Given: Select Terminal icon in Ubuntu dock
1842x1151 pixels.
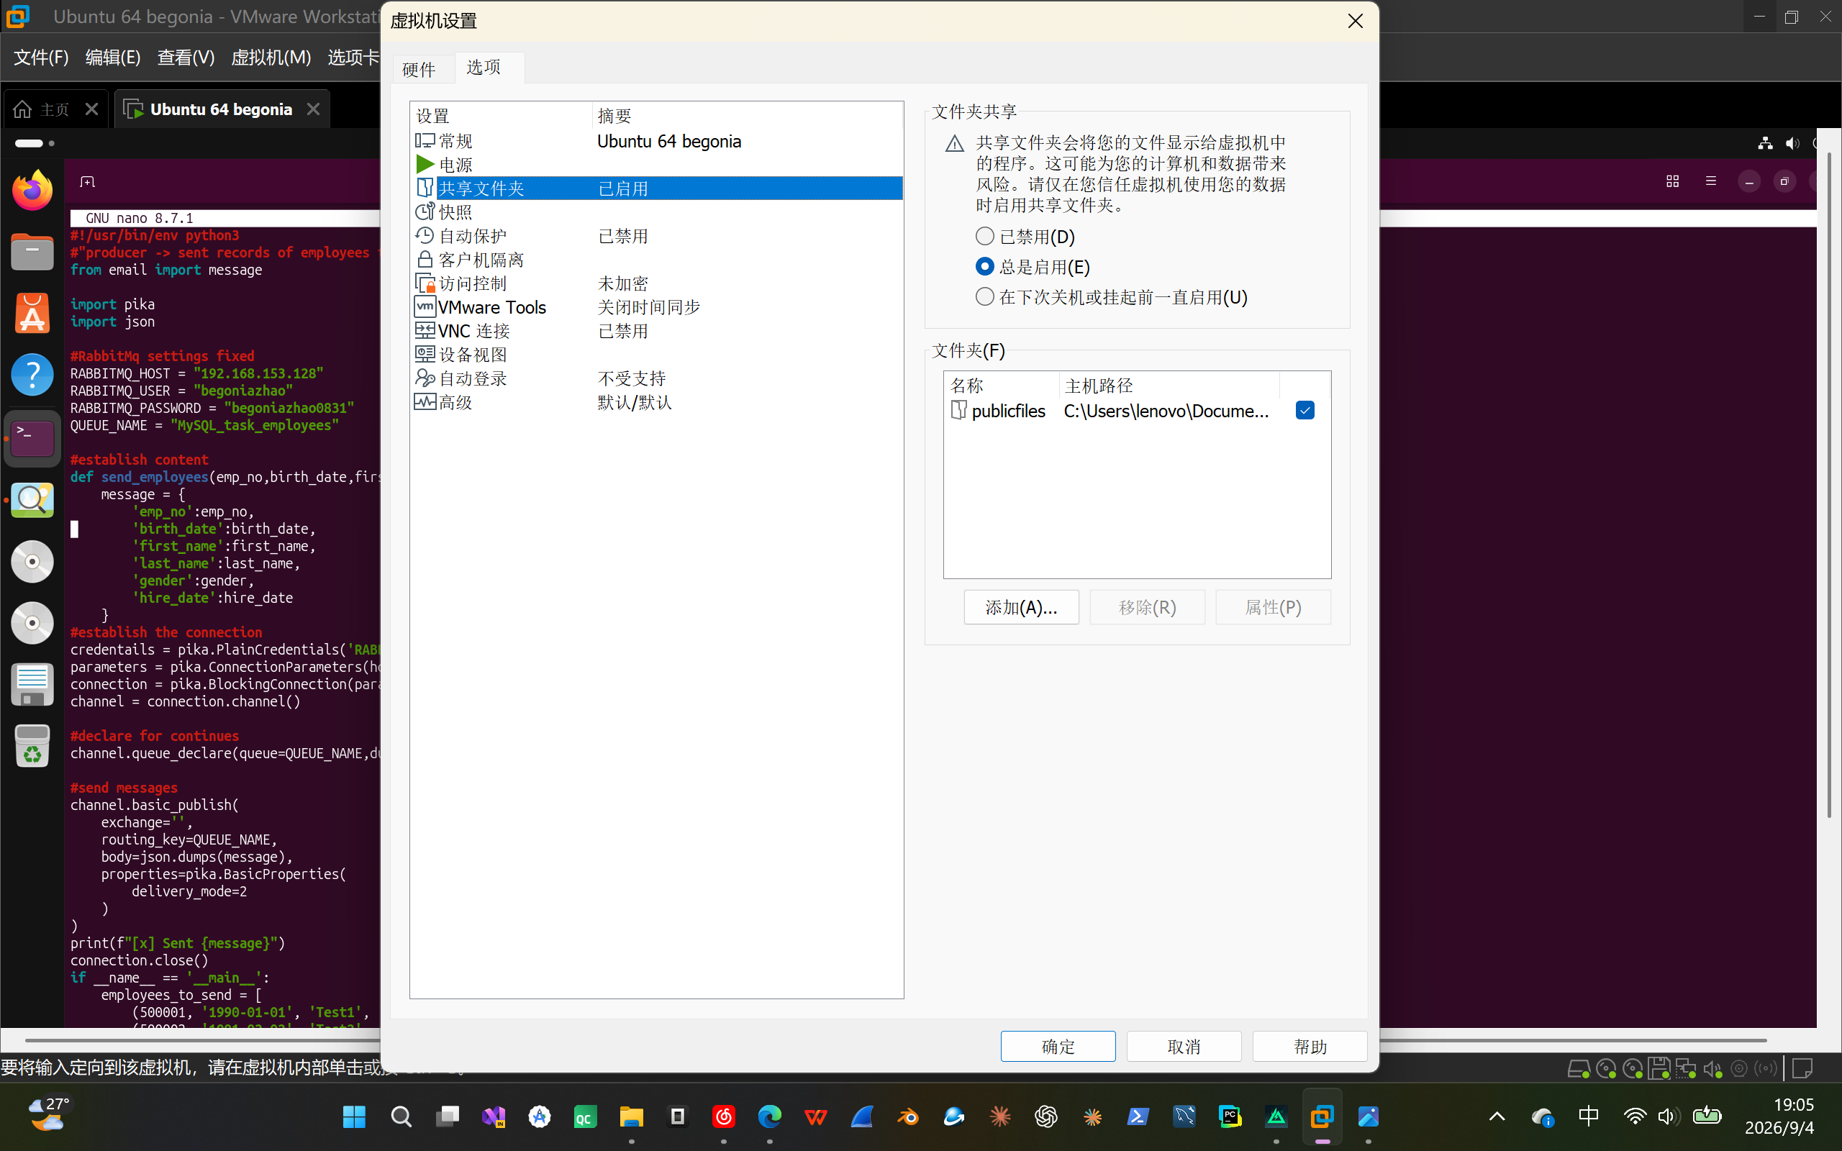Looking at the screenshot, I should pos(32,439).
